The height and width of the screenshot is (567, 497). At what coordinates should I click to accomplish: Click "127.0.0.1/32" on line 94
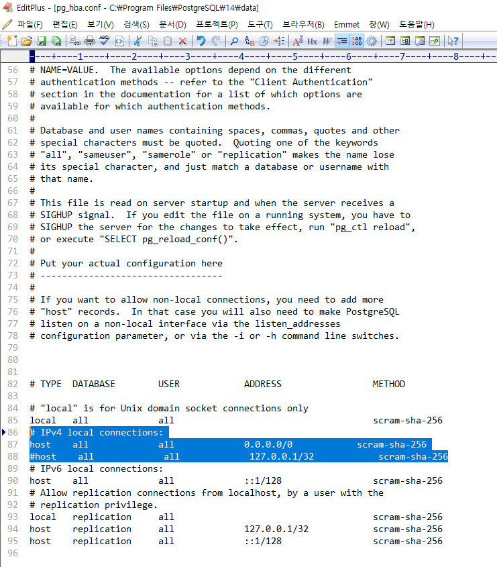tap(276, 529)
